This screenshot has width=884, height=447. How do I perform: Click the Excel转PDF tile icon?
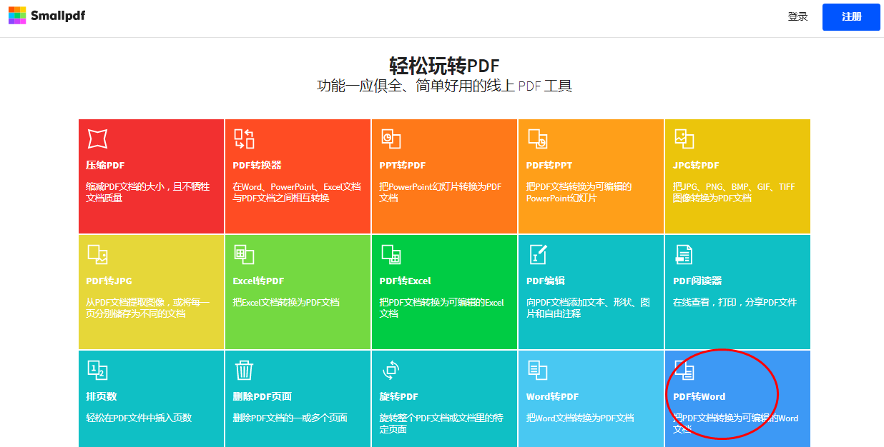(x=244, y=254)
